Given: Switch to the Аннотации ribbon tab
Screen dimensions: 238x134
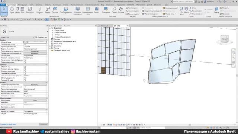Looking at the screenshot, I should click(57, 5).
